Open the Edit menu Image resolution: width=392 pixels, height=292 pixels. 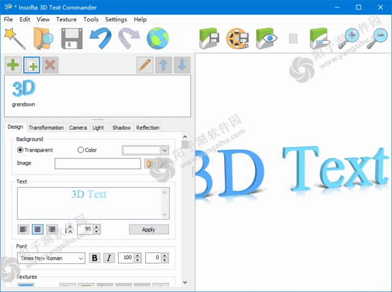click(x=24, y=20)
